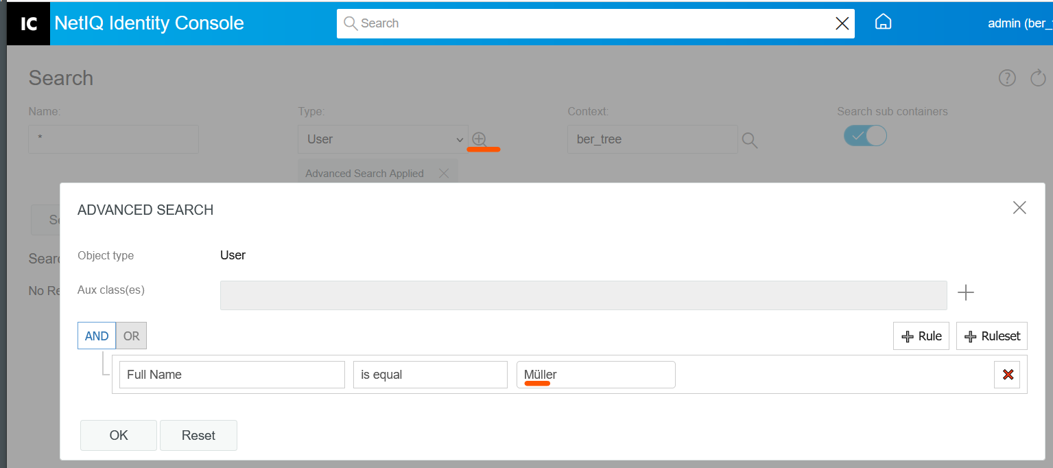Viewport: 1053px width, 468px height.
Task: Open the is equal operator selector
Action: coord(429,374)
